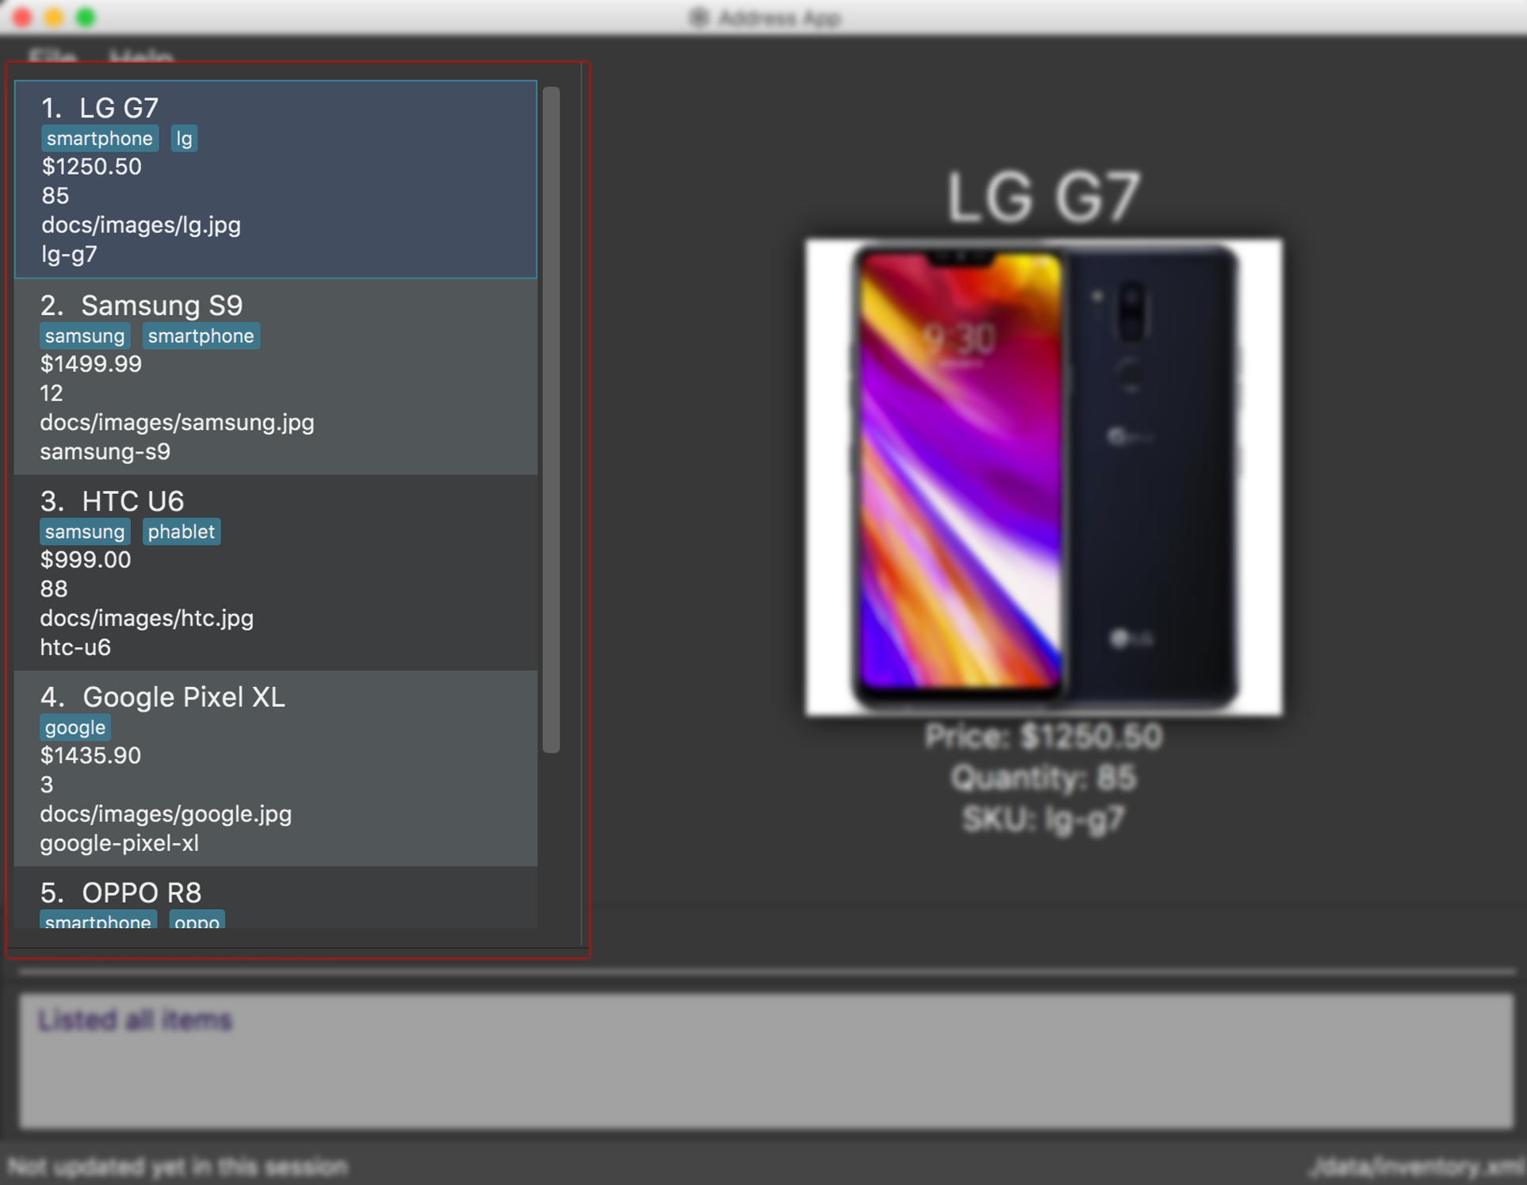Click the inventory.xml file path in status bar
Screen dimensions: 1527x1185
pyautogui.click(x=1417, y=1168)
